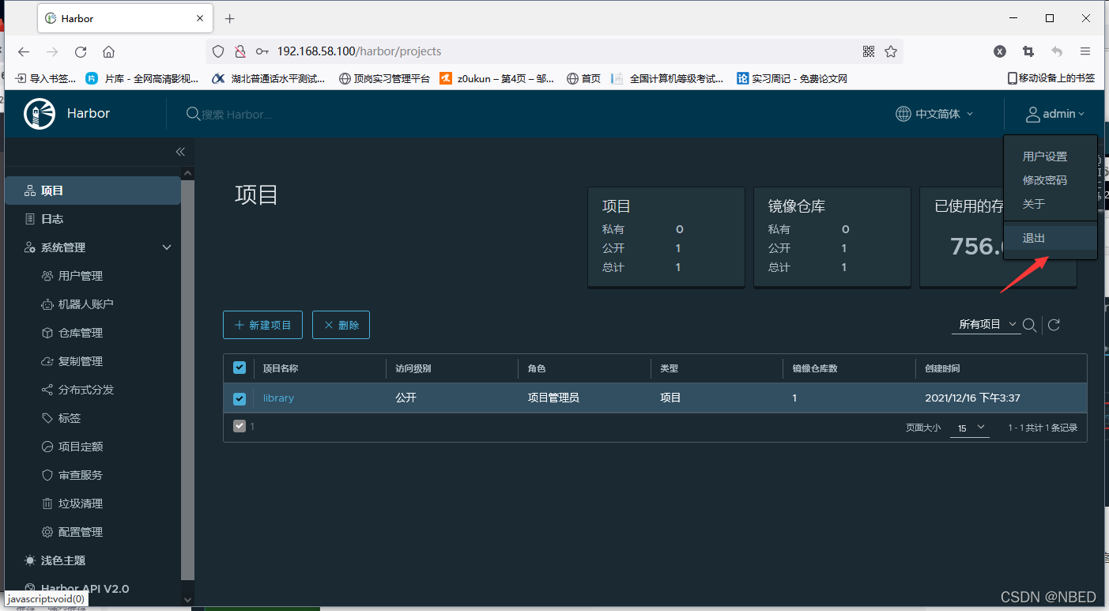Open 所有项目 filter dropdown
Screen dimensions: 1109x611
tap(986, 324)
